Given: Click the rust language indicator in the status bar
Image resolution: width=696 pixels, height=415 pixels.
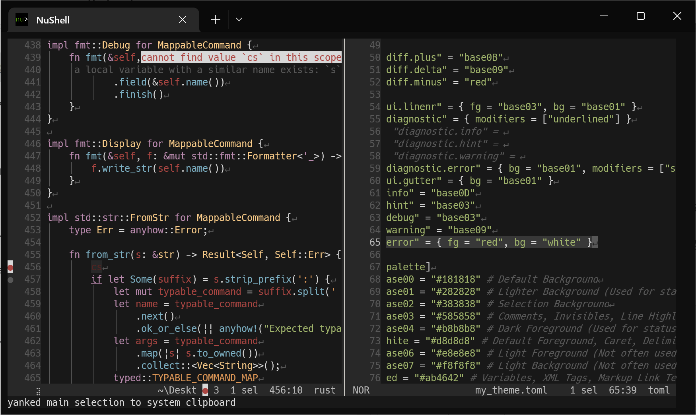Looking at the screenshot, I should click(x=325, y=390).
